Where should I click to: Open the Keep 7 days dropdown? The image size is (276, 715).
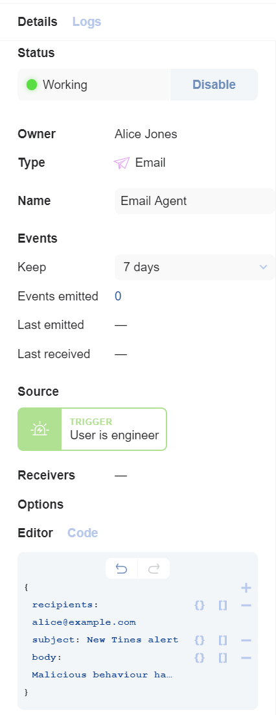[x=194, y=267]
